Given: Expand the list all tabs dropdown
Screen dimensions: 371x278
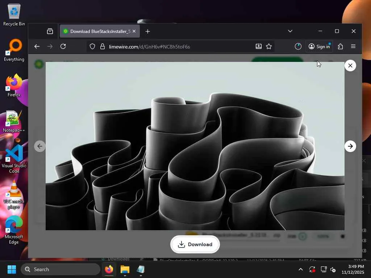Looking at the screenshot, I should pos(290,31).
